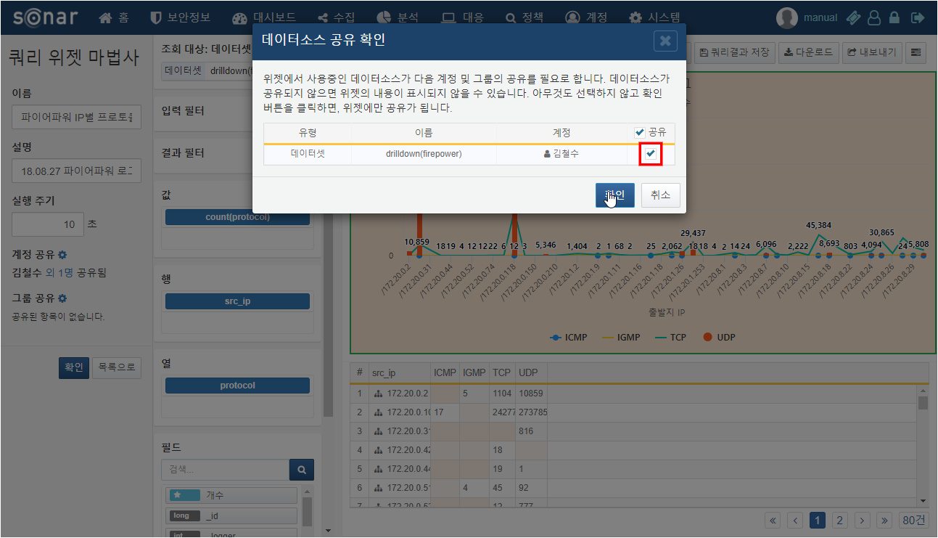938x538 pixels.
Task: Open the 계정 menu
Action: (586, 17)
